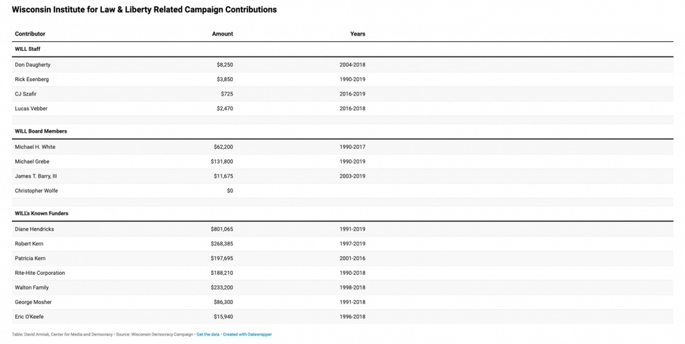The image size is (685, 344).
Task: Select Eric O'Keefe contributor name
Action: coord(31,317)
